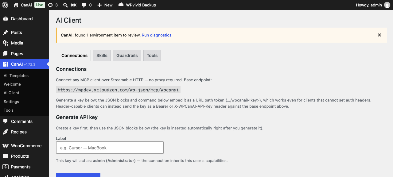Image resolution: width=393 pixels, height=177 pixels.
Task: Open the WooCommerce menu
Action: point(25,146)
